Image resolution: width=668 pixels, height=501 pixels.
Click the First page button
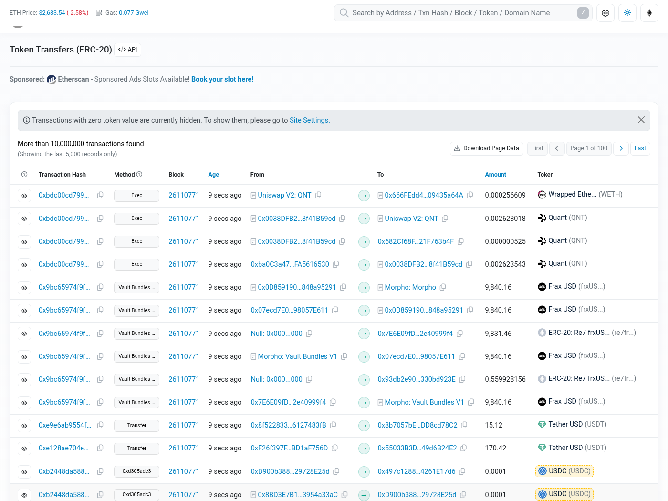click(x=537, y=148)
